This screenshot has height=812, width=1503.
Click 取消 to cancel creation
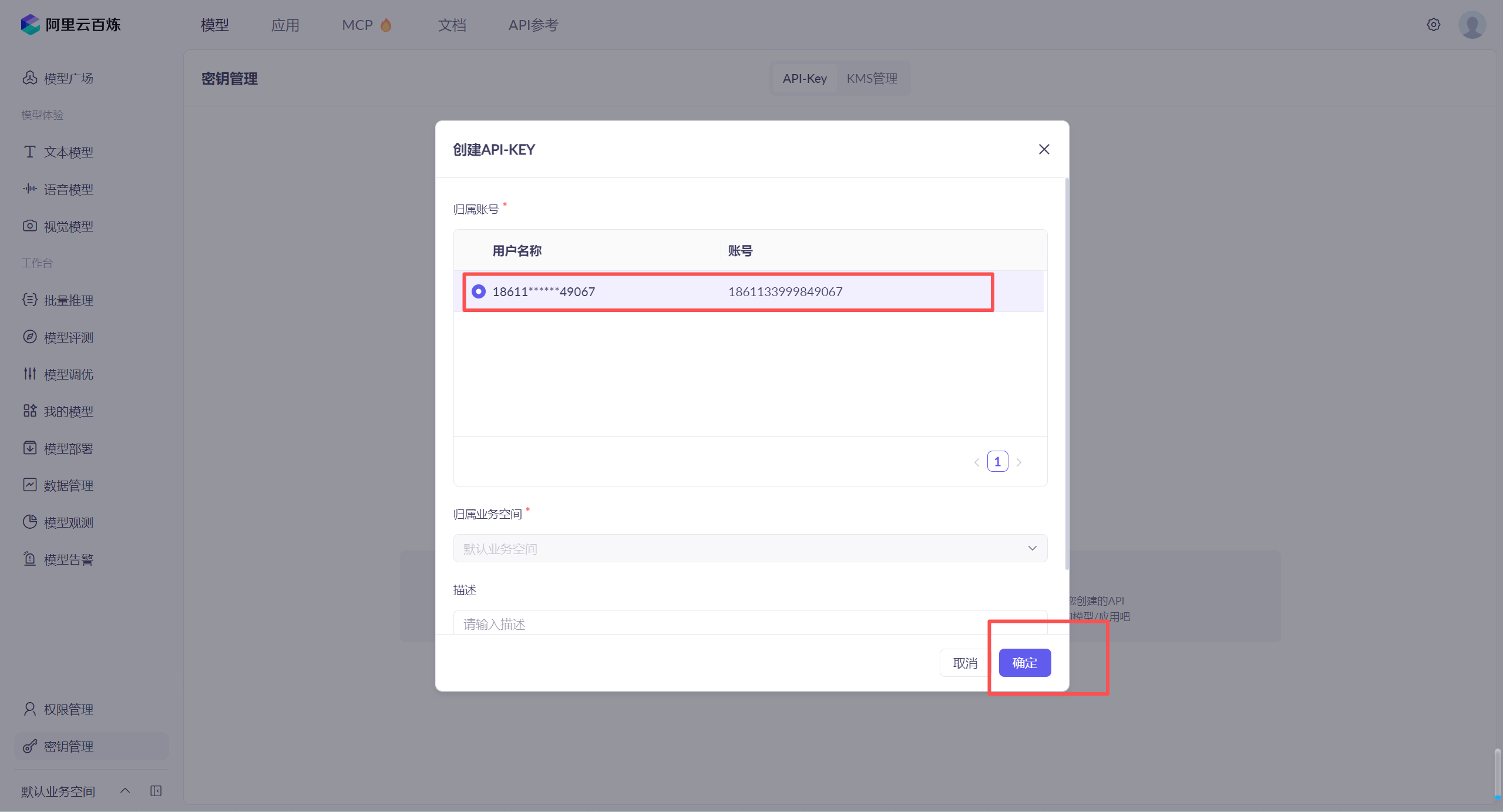click(965, 663)
